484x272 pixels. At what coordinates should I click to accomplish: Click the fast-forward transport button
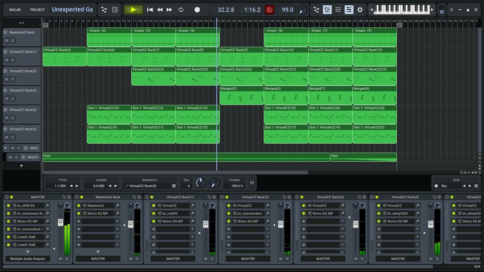coord(169,10)
